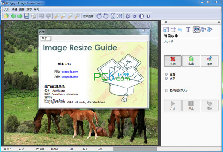Screen dimensions: 223x152
Task: Select the last cap tool icon with gear
Action: coord(210,30)
